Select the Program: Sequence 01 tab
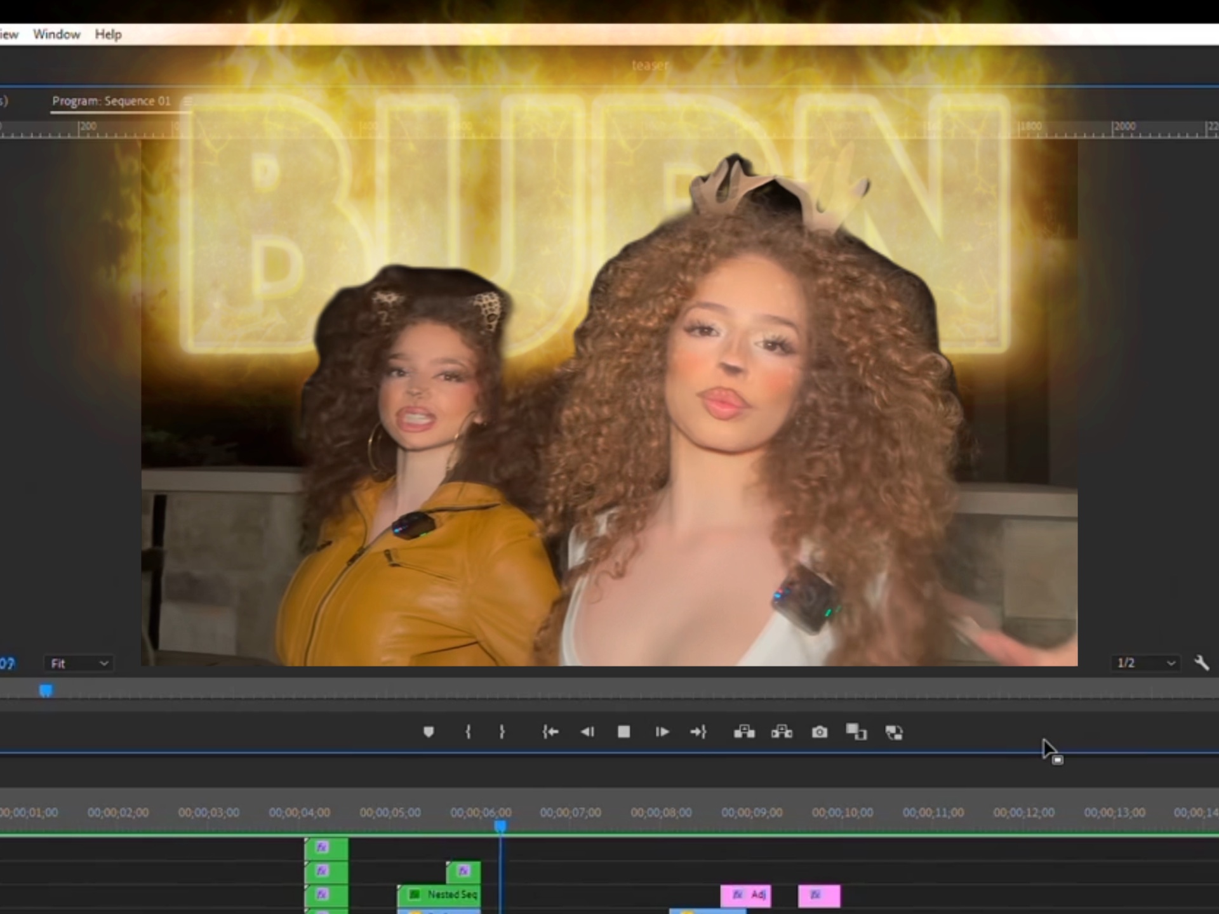Image resolution: width=1219 pixels, height=914 pixels. pyautogui.click(x=111, y=101)
